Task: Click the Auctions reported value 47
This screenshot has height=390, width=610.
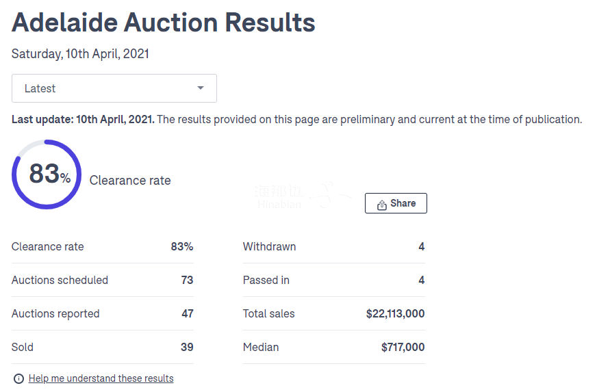Action: (187, 313)
